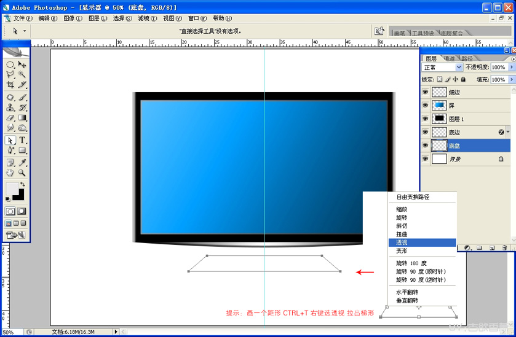Viewport: 516px width, 337px height.
Task: Hide the 图层 1 layer eye icon
Action: tap(425, 119)
